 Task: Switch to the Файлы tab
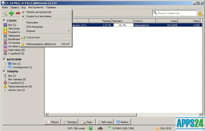point(122,122)
